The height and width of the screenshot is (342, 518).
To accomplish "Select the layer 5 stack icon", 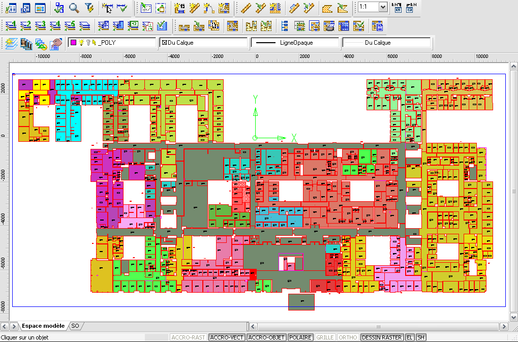I will (x=71, y=25).
